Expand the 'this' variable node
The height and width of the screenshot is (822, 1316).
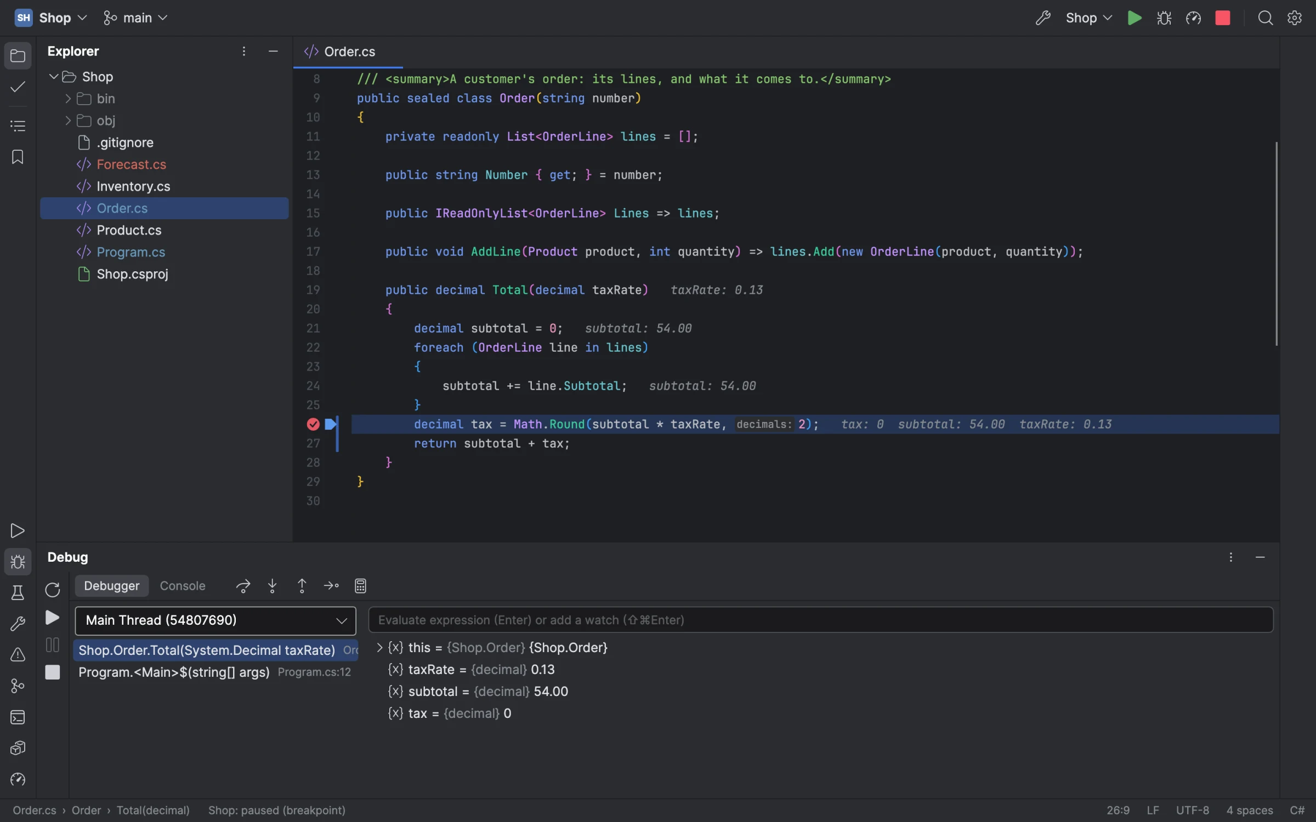point(379,648)
